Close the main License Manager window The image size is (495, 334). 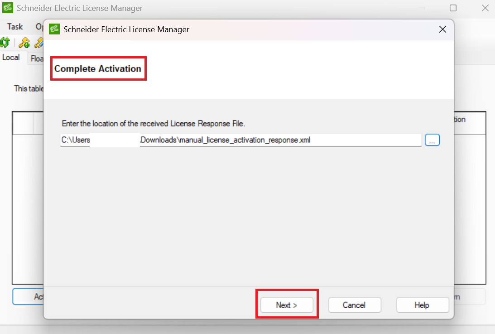pos(485,8)
